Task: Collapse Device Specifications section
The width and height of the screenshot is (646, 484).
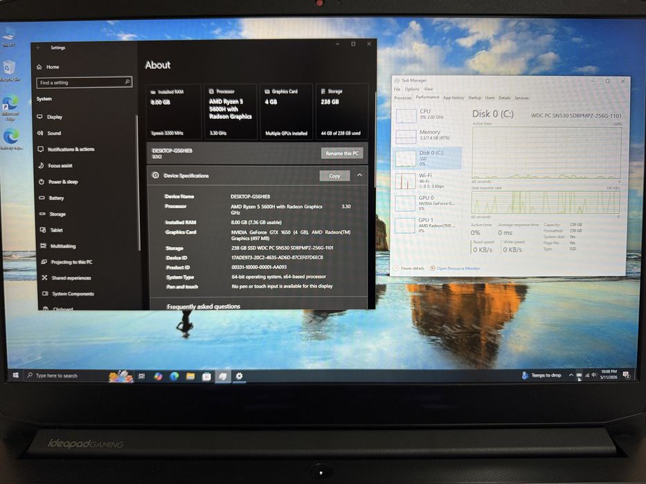Action: tap(359, 176)
